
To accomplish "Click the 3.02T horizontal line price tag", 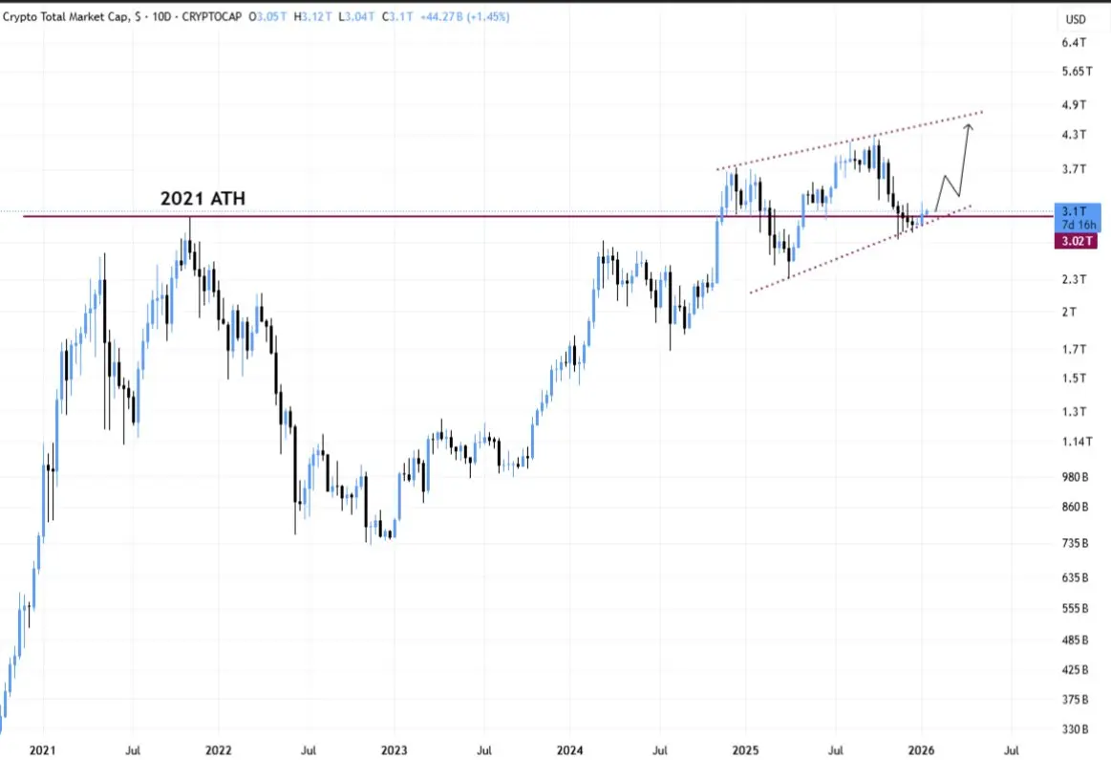I will pyautogui.click(x=1077, y=241).
